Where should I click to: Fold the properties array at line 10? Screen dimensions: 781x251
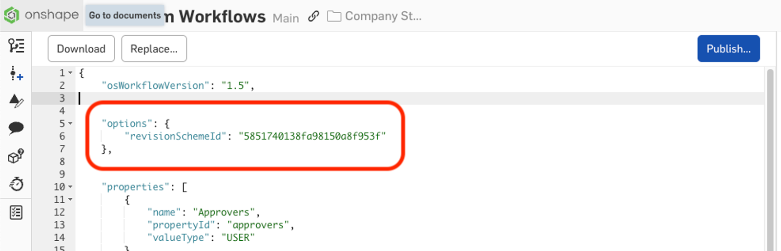click(70, 187)
